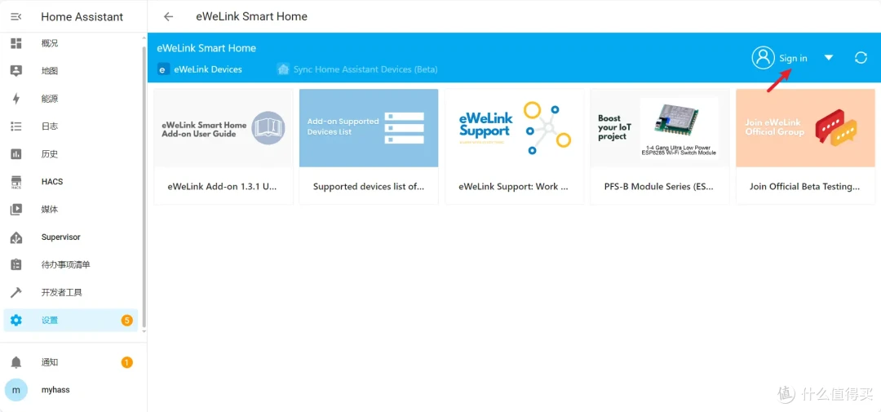Select 能源 in the sidebar
This screenshot has height=412, width=881.
[50, 99]
